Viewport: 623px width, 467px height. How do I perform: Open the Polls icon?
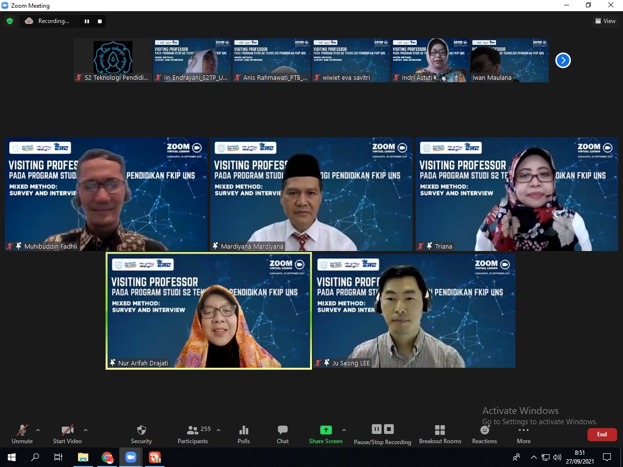[x=244, y=434]
